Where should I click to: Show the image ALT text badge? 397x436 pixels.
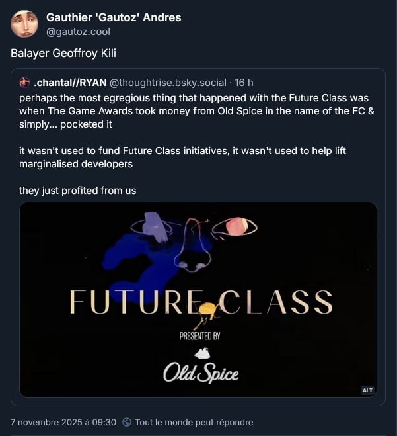coord(367,390)
